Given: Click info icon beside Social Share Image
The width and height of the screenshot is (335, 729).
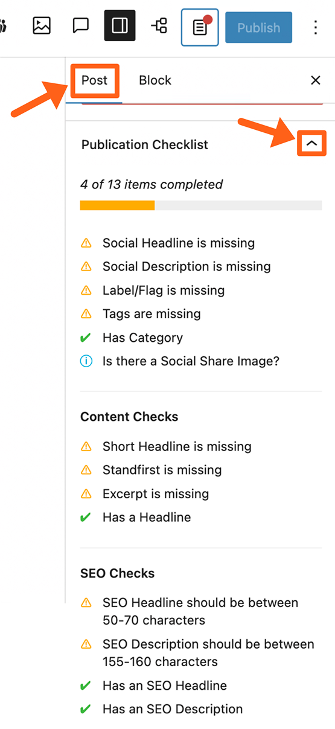Looking at the screenshot, I should click(86, 361).
